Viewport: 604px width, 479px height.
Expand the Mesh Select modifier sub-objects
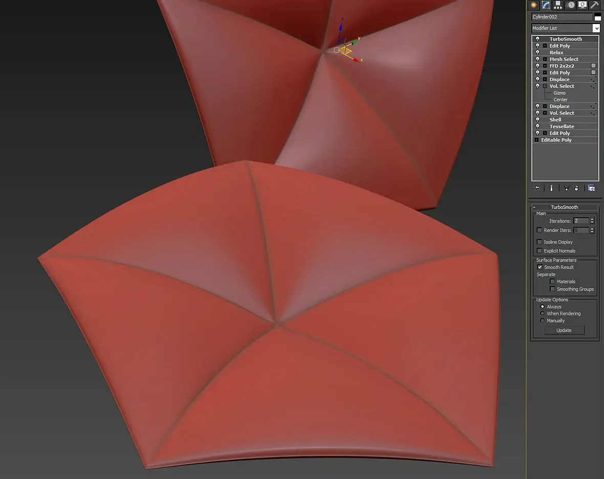pos(545,59)
